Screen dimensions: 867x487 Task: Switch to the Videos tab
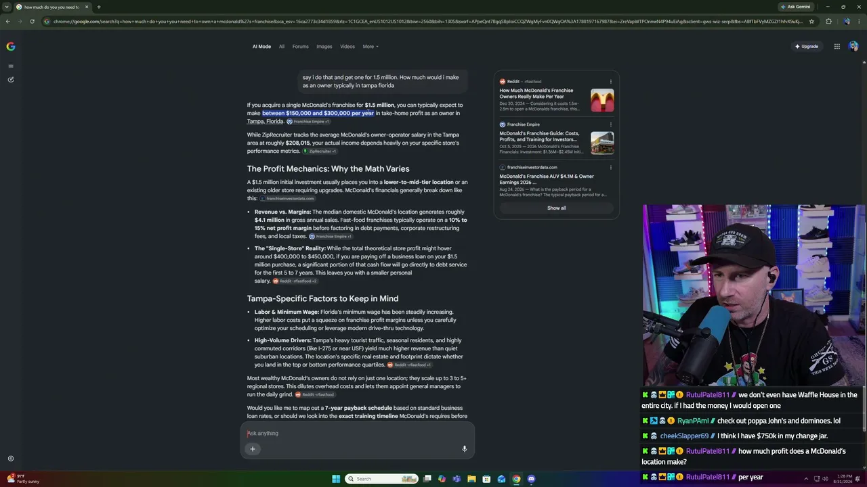pyautogui.click(x=347, y=47)
